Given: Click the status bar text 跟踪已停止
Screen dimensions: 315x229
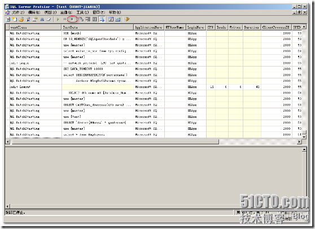Looking at the screenshot, I should pyautogui.click(x=15, y=212).
